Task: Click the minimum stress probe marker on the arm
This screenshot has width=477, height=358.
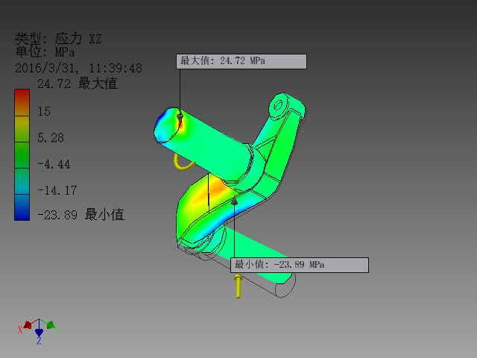Action: click(234, 201)
